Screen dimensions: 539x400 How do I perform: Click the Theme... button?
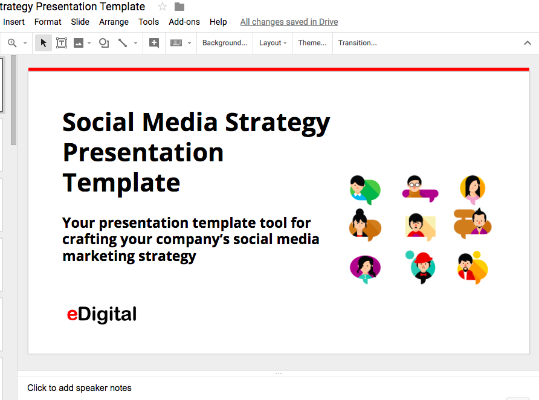pyautogui.click(x=312, y=43)
